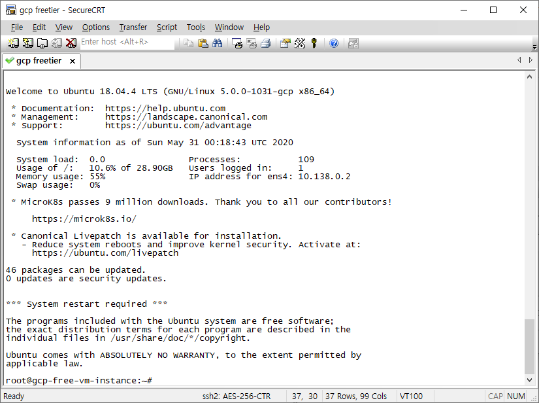Click the 'Welcome to Ubuntu 18.04.4 LTS' line
This screenshot has width=539, height=403.
coord(170,92)
